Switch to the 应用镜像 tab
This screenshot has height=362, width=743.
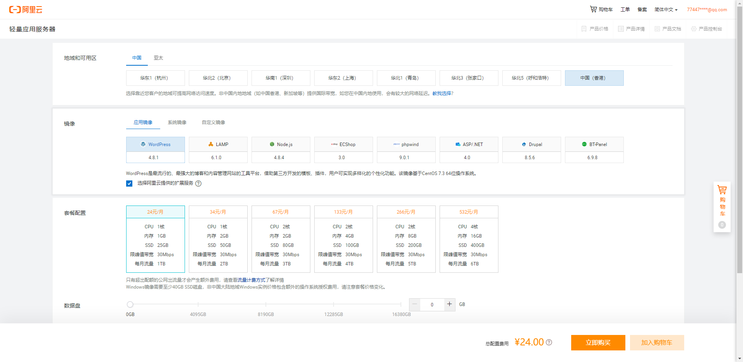pyautogui.click(x=143, y=122)
